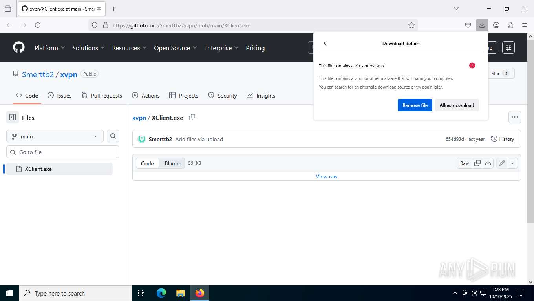Expand the Platform navigation menu
The width and height of the screenshot is (534, 301).
pyautogui.click(x=50, y=48)
